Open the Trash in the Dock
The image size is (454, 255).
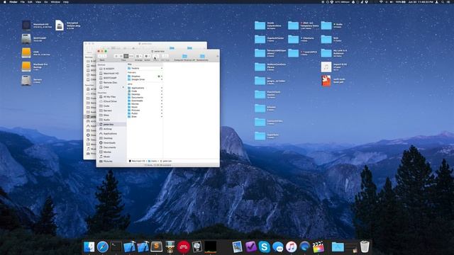365,246
